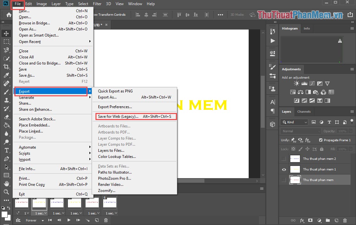Select frame 6 in the animation timeline
356x225 pixels.
tap(110, 203)
